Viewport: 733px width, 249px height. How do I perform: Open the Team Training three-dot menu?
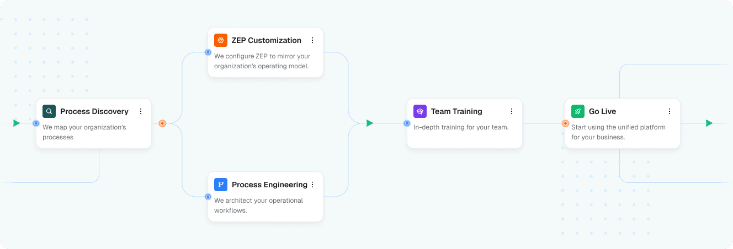[x=512, y=111]
